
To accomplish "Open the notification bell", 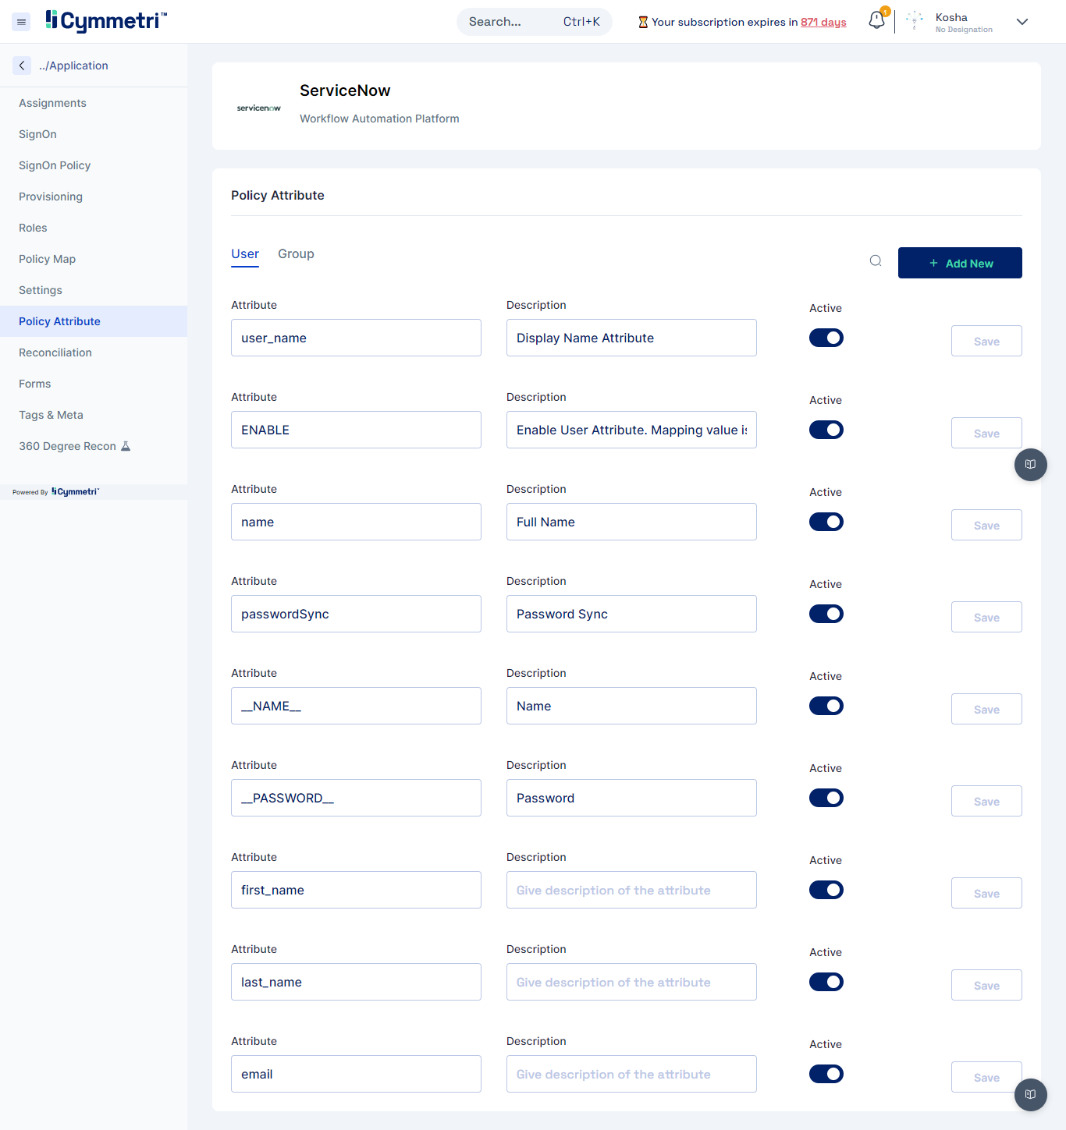I will [876, 21].
